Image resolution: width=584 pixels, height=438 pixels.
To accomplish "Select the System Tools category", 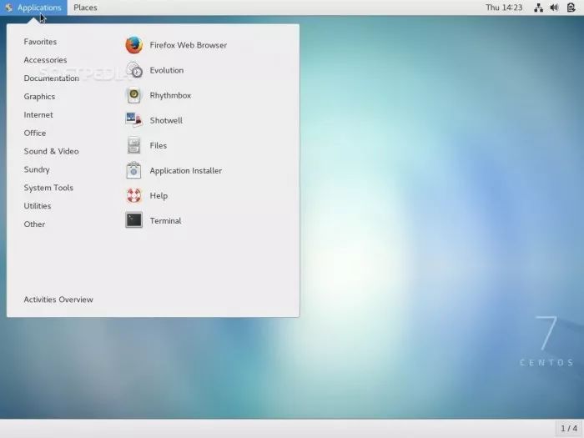I will pos(48,188).
